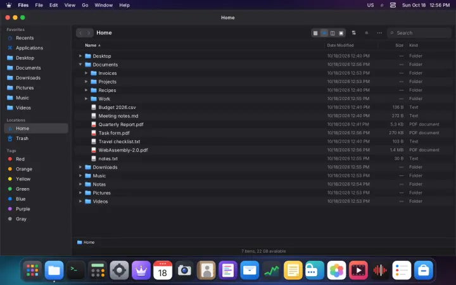Expand the Downloads folder row
456x285 pixels.
(x=80, y=167)
